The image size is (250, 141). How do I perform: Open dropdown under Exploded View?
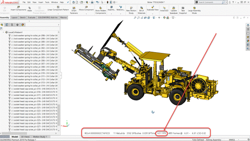(153, 14)
